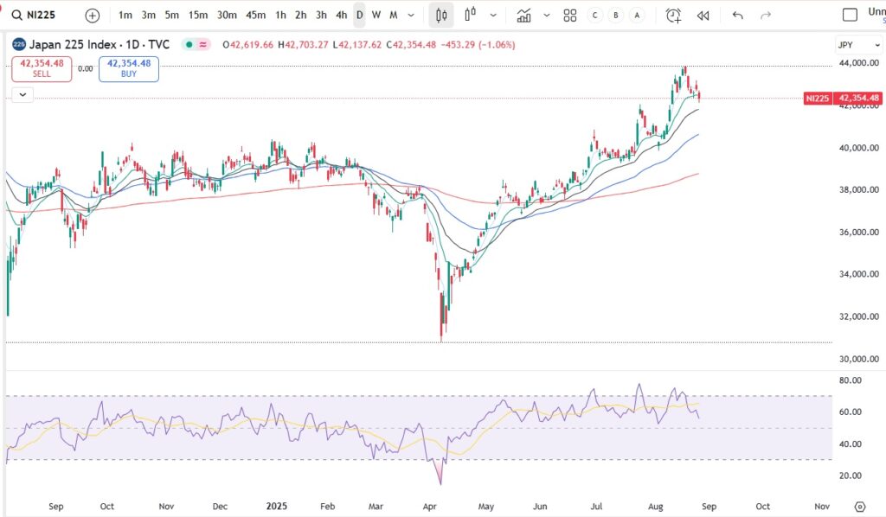Create an alert using the clock-plus icon

coord(672,15)
